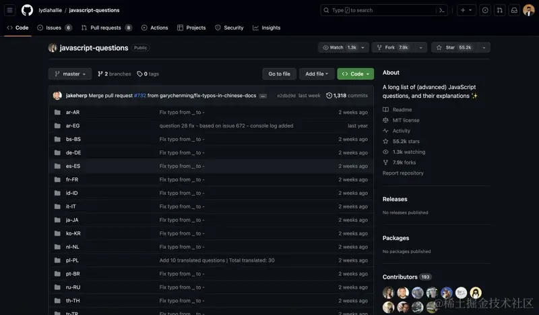This screenshot has height=315, width=539.
Task: Open the Contributors 193 heading link
Action: (x=407, y=277)
